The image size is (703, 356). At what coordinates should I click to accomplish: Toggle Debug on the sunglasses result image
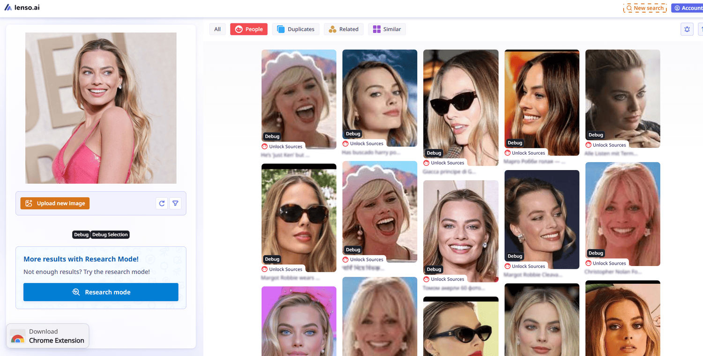pyautogui.click(x=272, y=259)
